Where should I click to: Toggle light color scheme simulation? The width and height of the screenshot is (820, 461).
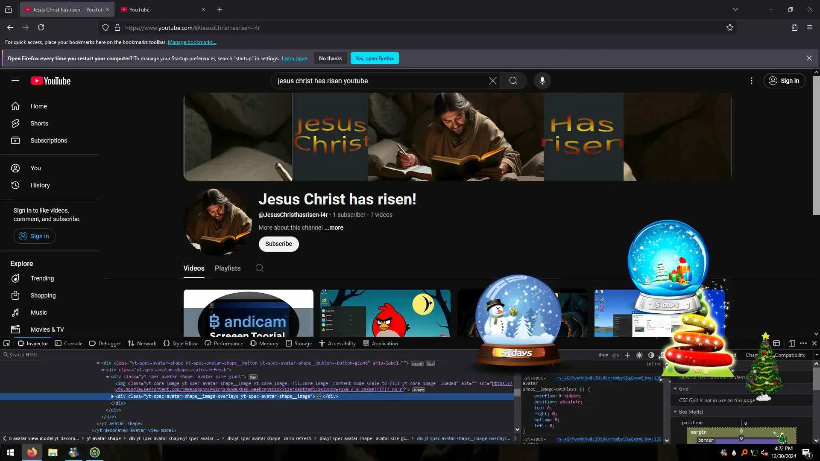tap(639, 355)
